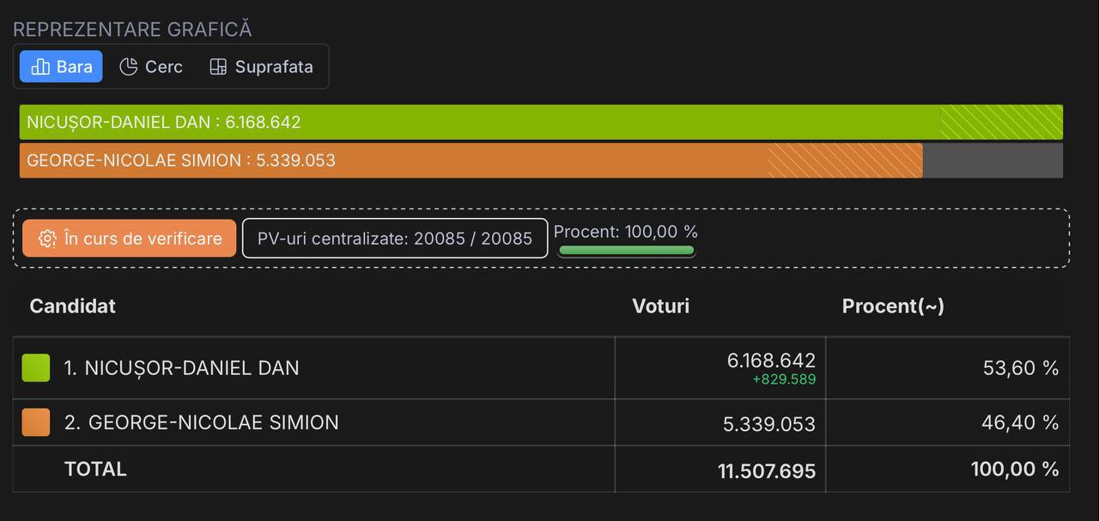This screenshot has height=521, width=1099.
Task: Click the Procent(~) column header
Action: click(893, 306)
